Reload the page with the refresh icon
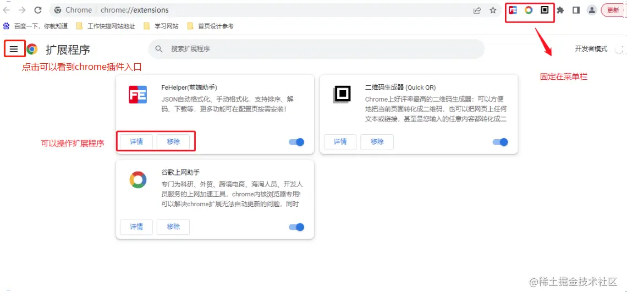This screenshot has height=297, width=627. click(x=38, y=10)
